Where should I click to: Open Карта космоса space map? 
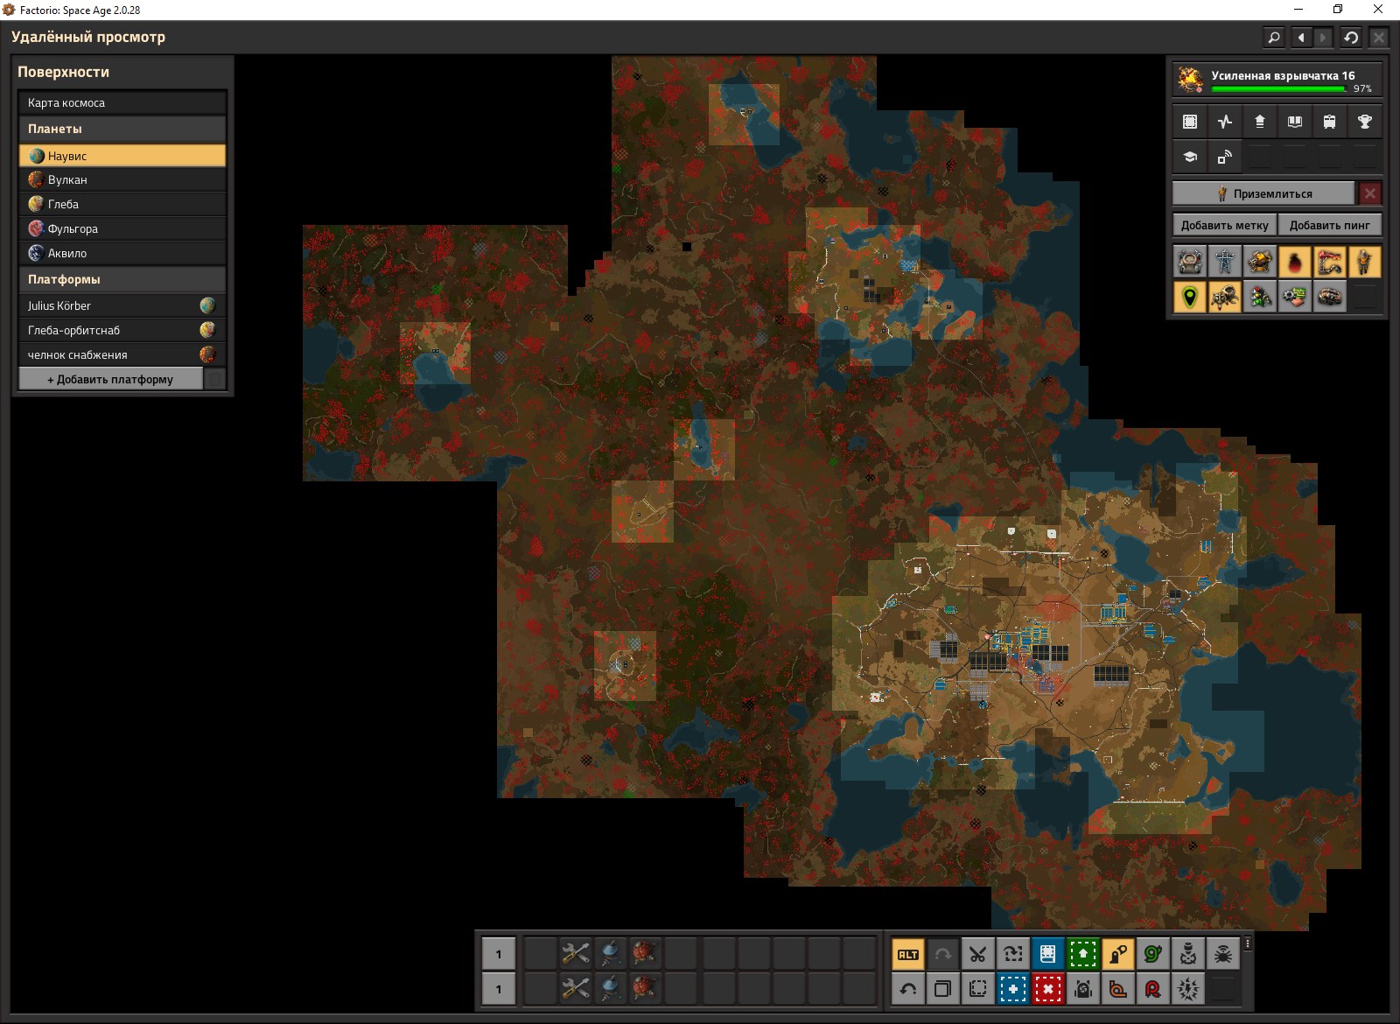point(122,102)
